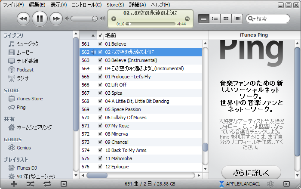Select track 12 Epilogue
301x189 pixels.
141,167
